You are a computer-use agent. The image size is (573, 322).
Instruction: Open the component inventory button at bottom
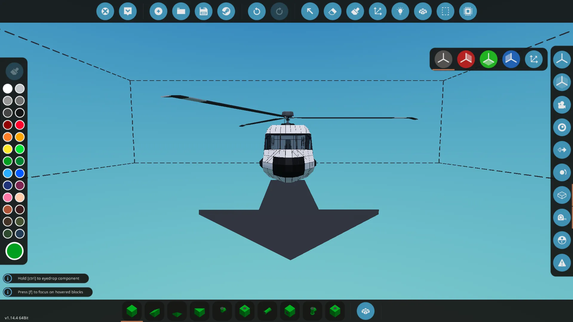tap(365, 311)
